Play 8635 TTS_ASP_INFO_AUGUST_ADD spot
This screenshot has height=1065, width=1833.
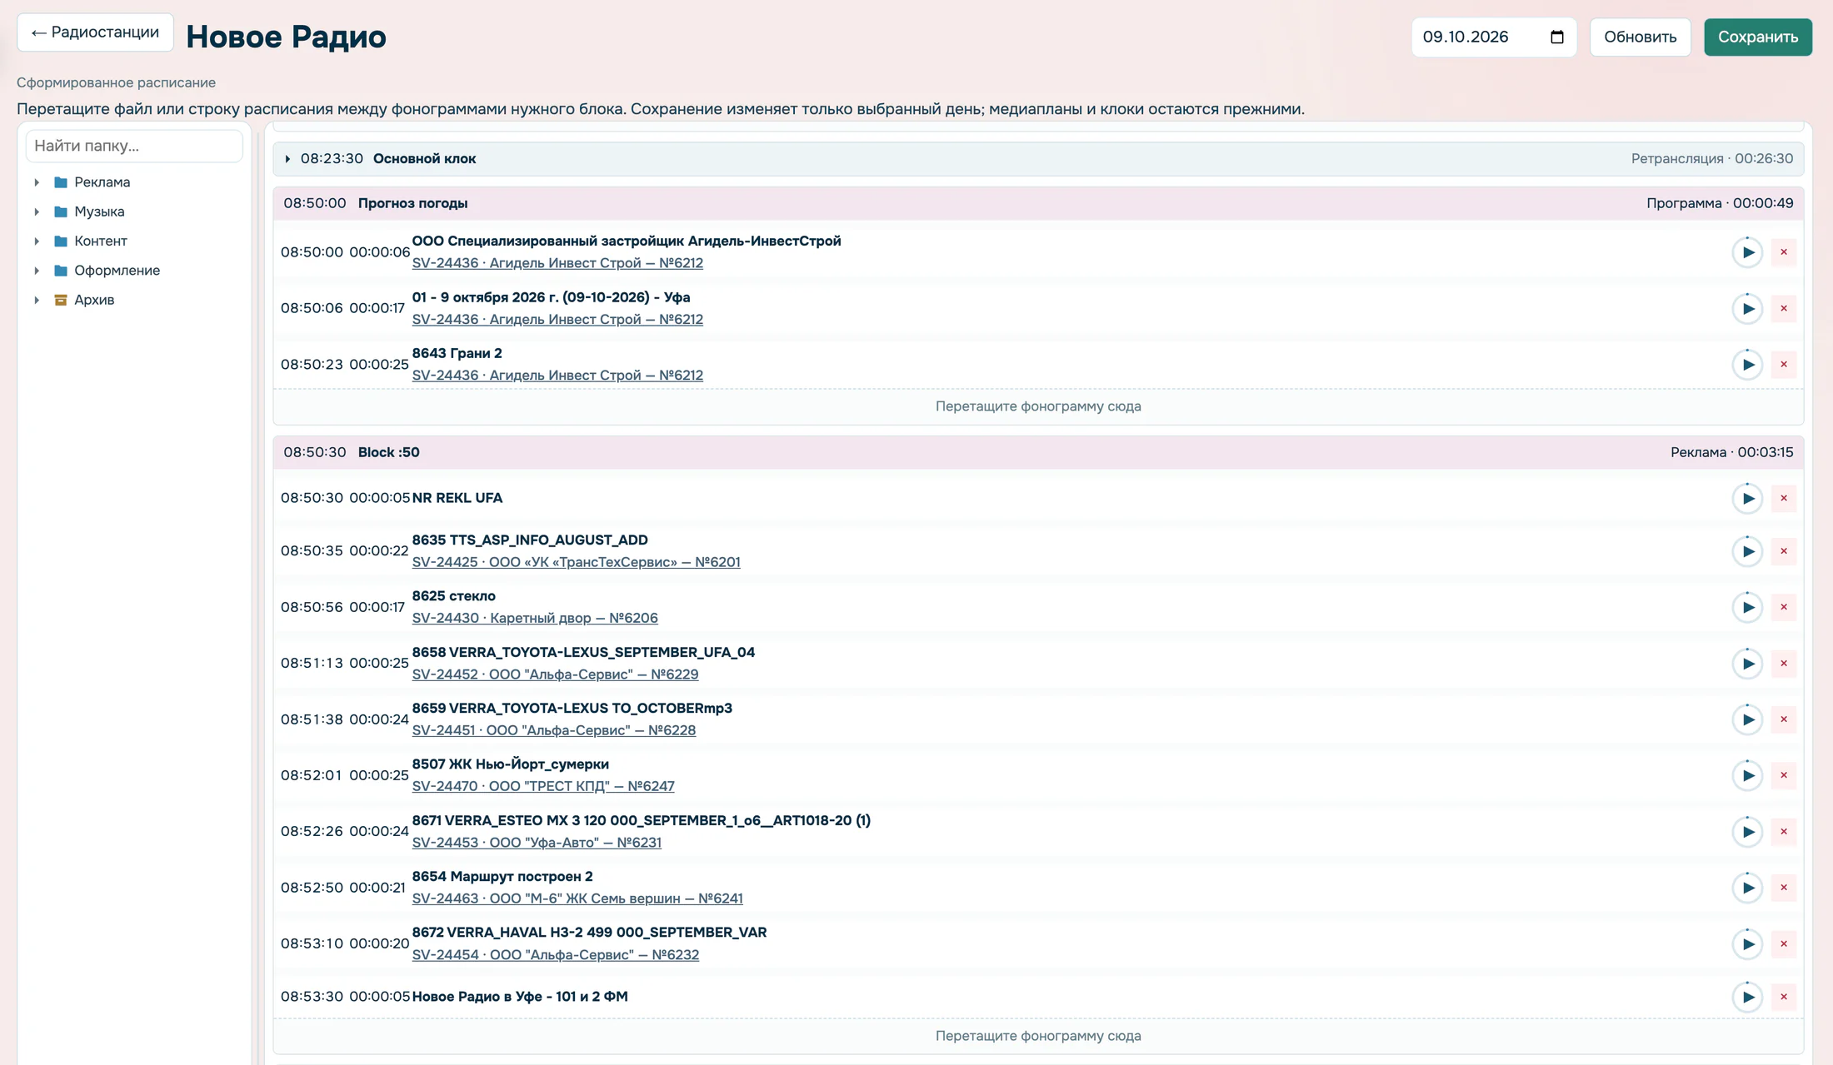pyautogui.click(x=1747, y=551)
